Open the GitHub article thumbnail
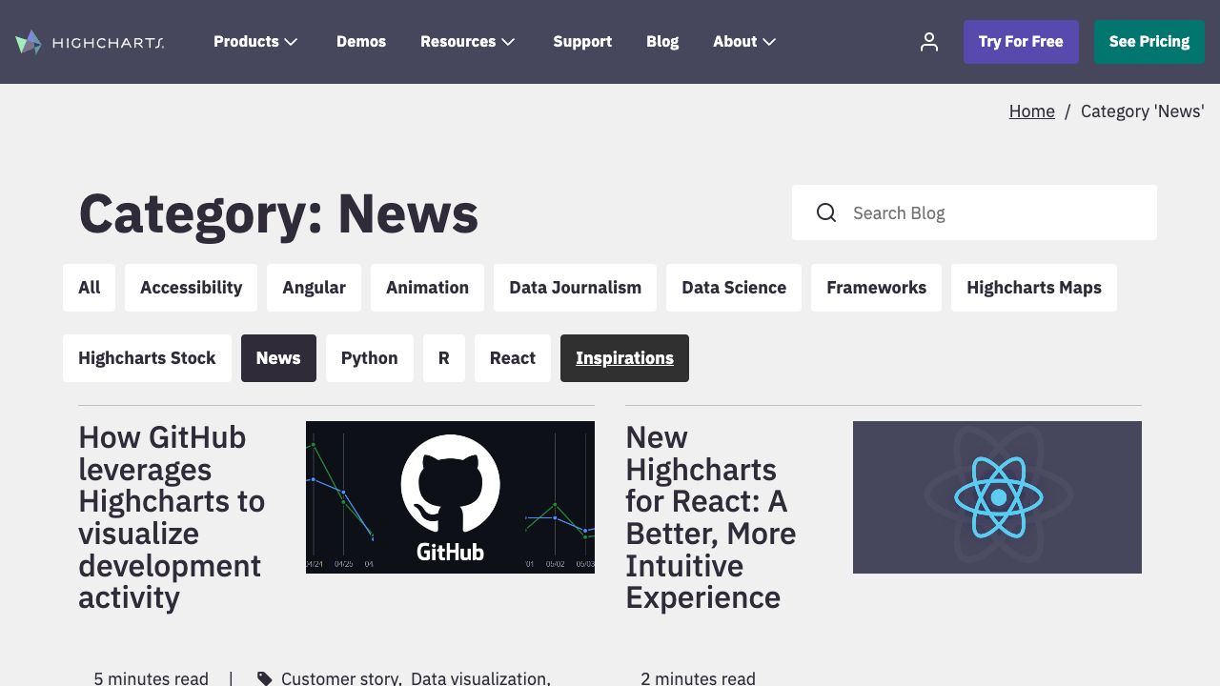Viewport: 1220px width, 686px height. point(450,497)
